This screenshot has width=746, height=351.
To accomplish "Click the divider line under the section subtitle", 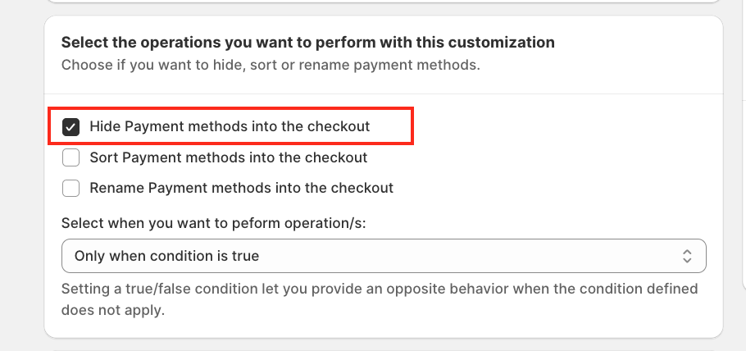I will point(384,93).
